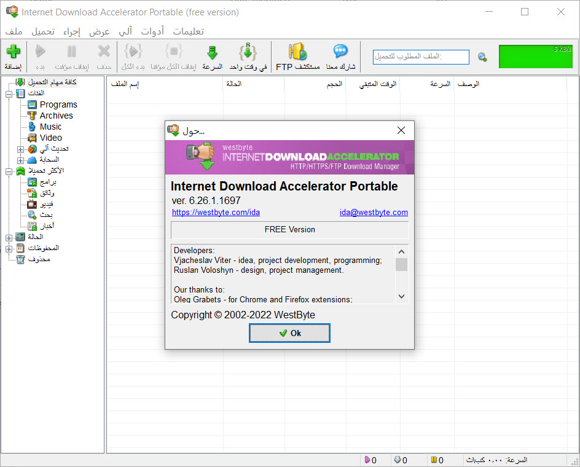
Task: Open the westbyte.com/ida website link
Action: tap(216, 213)
